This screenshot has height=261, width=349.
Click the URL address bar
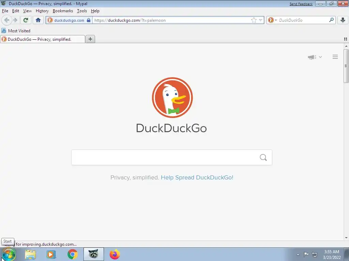point(171,20)
